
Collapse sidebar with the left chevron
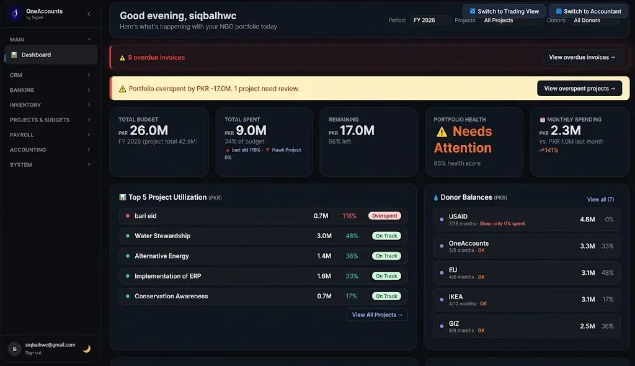pos(89,14)
